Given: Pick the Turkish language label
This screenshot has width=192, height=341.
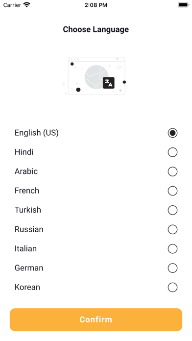Looking at the screenshot, I should pos(28,210).
